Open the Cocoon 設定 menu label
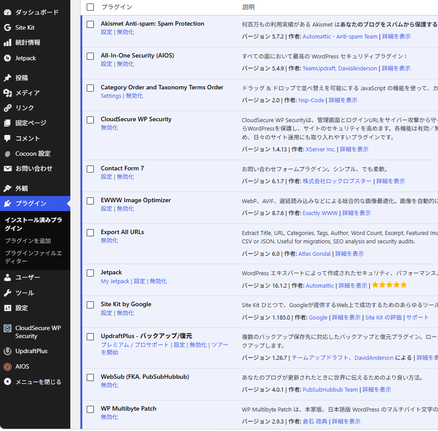This screenshot has height=431, width=438. coord(33,154)
